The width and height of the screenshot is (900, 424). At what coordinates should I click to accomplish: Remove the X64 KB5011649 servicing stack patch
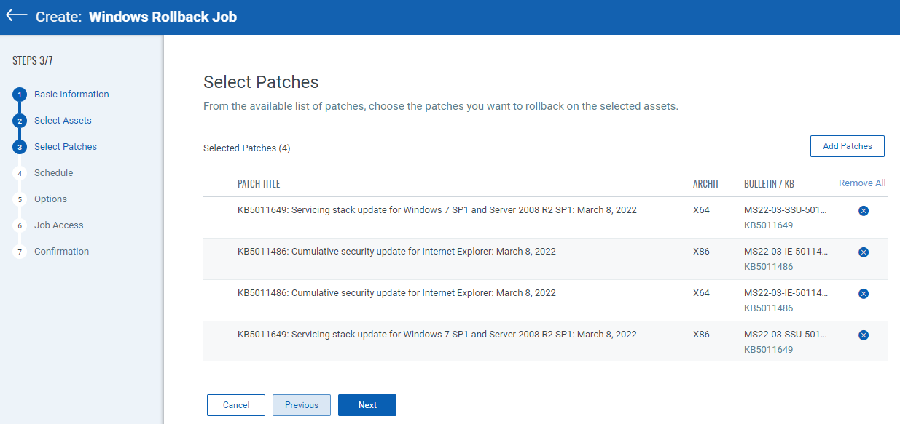pyautogui.click(x=864, y=211)
